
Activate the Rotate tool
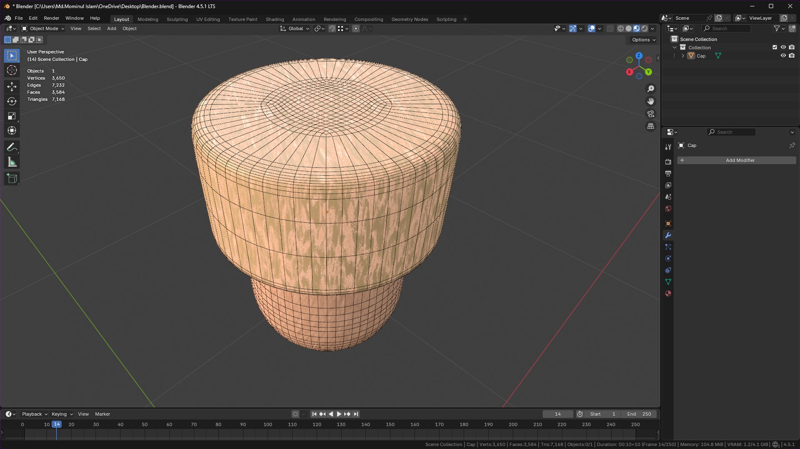pos(12,102)
